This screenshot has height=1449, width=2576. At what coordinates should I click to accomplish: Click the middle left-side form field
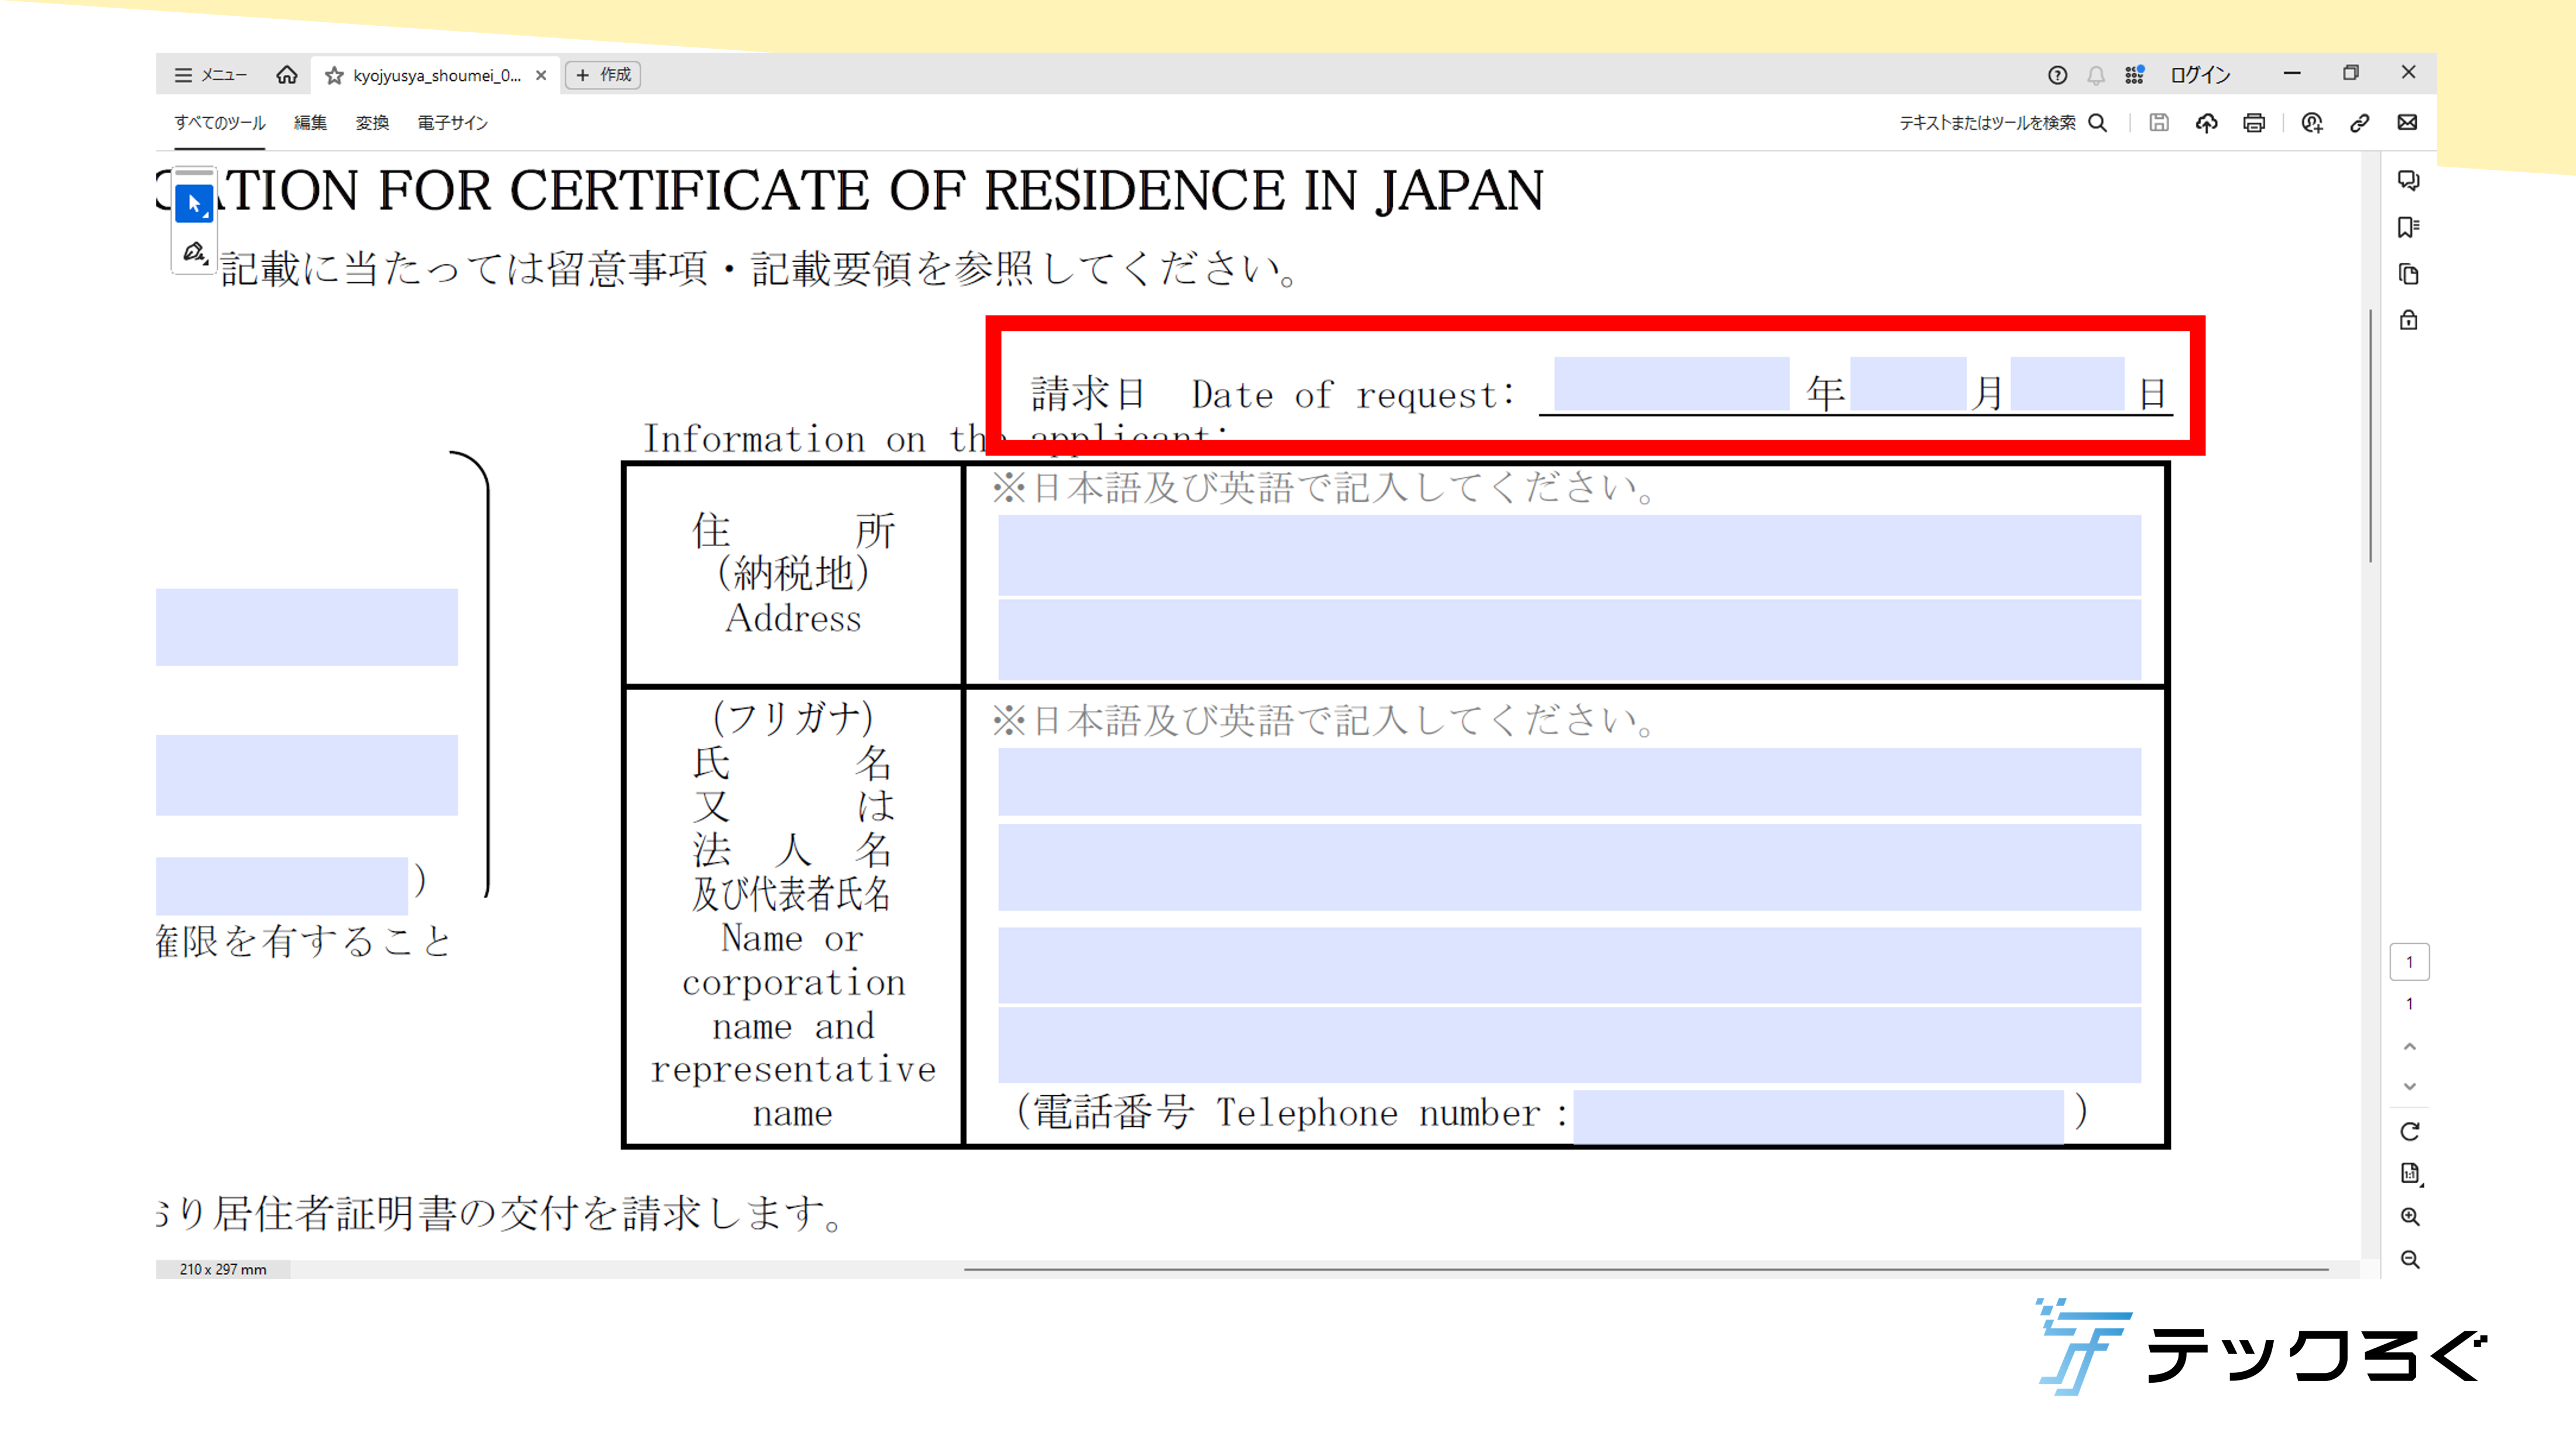pyautogui.click(x=307, y=775)
